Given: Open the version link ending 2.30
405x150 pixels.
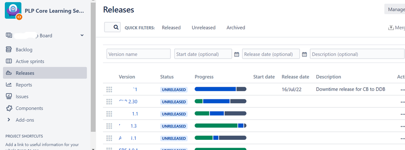Looking at the screenshot, I should click(128, 102).
